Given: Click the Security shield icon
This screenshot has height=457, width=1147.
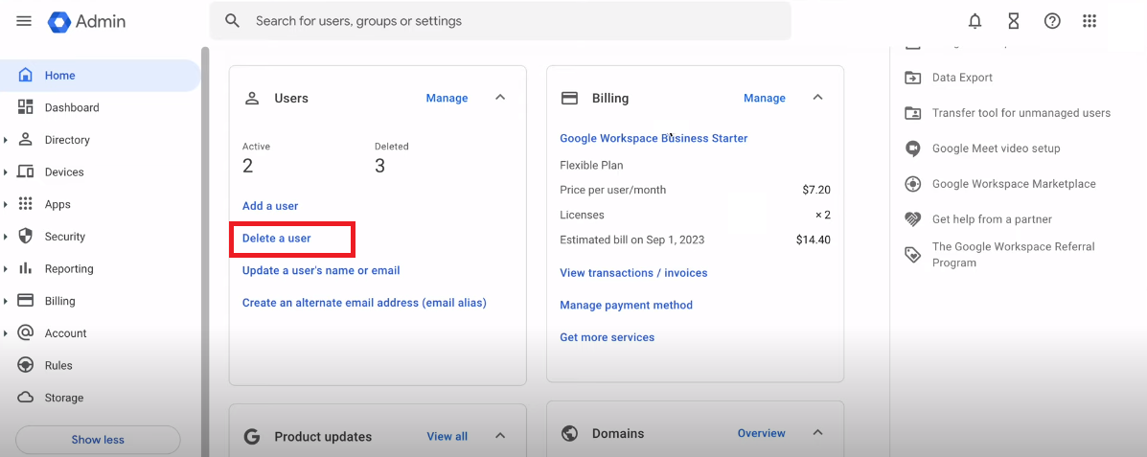Looking at the screenshot, I should (26, 237).
